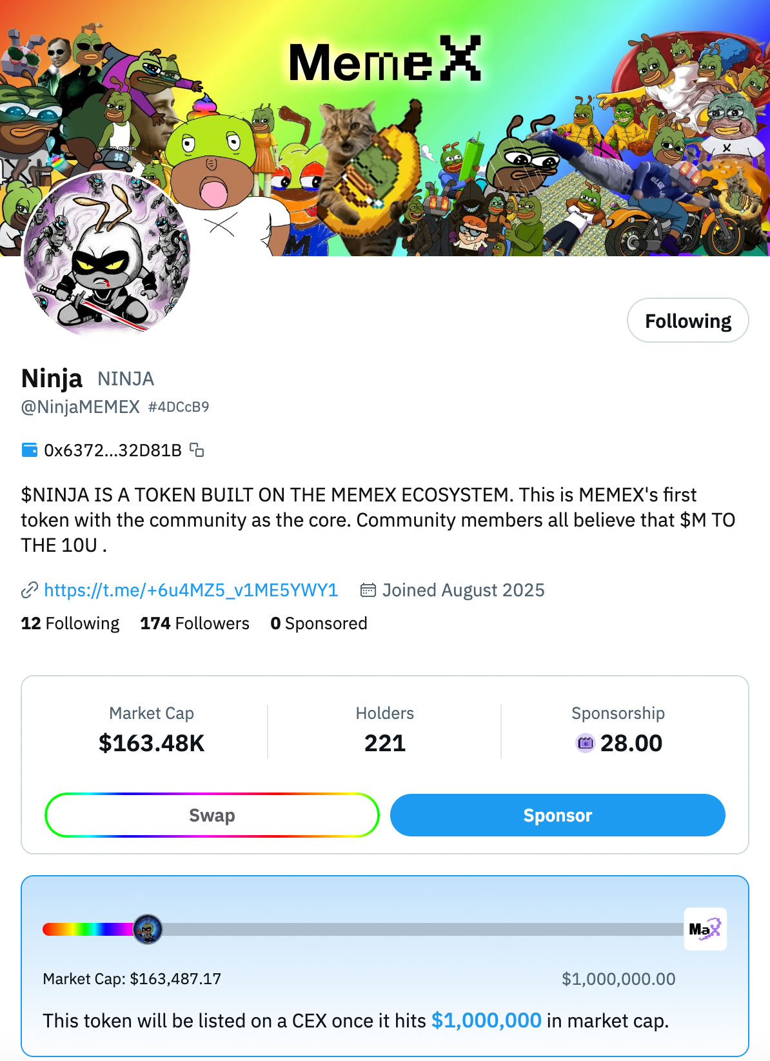Toggle the Following button to unfollow
Image resolution: width=770 pixels, height=1061 pixels.
coord(687,321)
